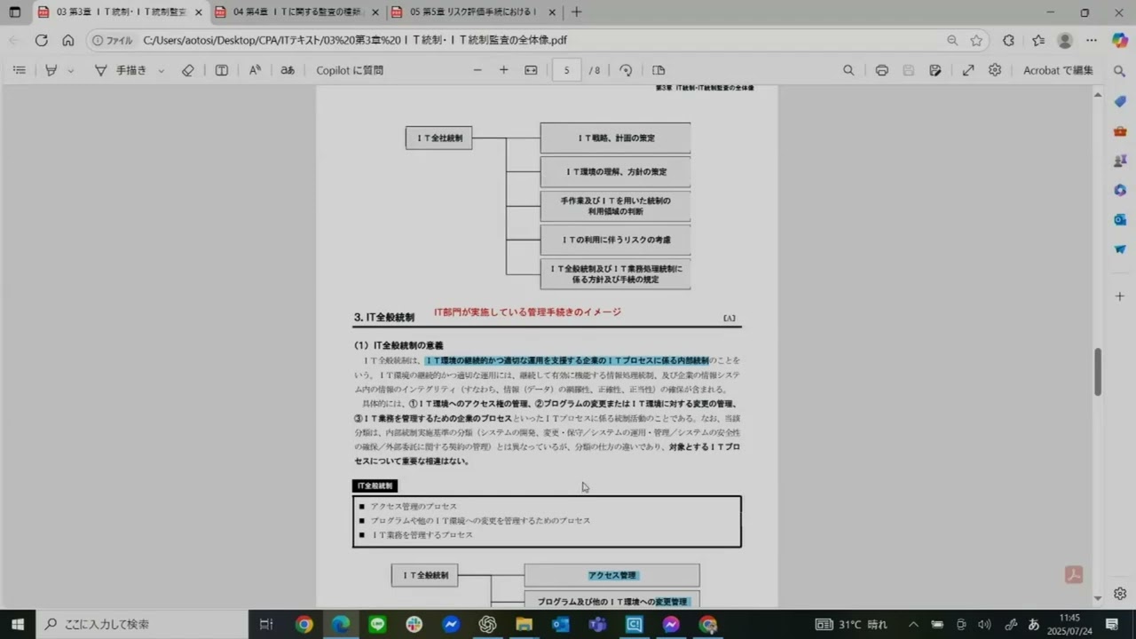Open drawing pen options via its chevron
This screenshot has width=1136, height=639.
click(162, 70)
